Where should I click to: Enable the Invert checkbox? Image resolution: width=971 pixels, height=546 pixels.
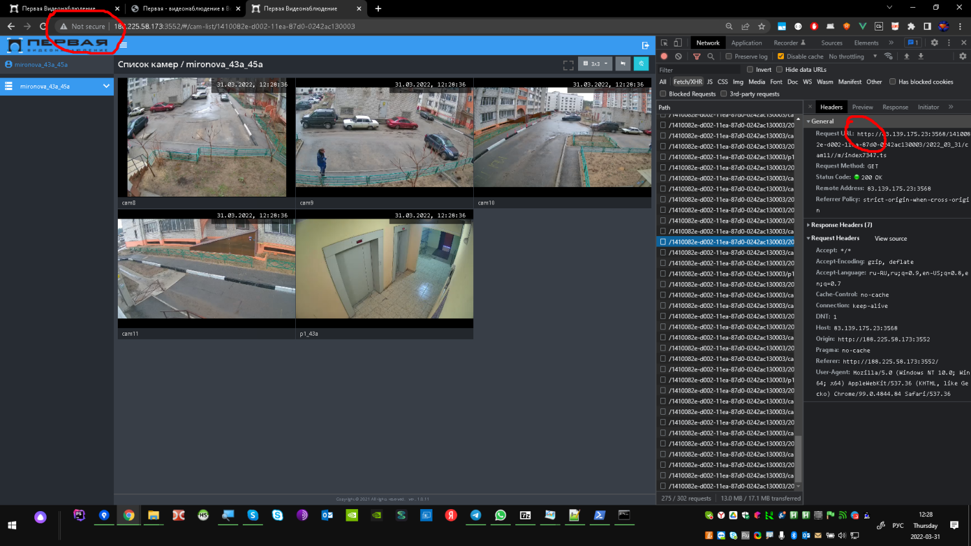(x=750, y=69)
